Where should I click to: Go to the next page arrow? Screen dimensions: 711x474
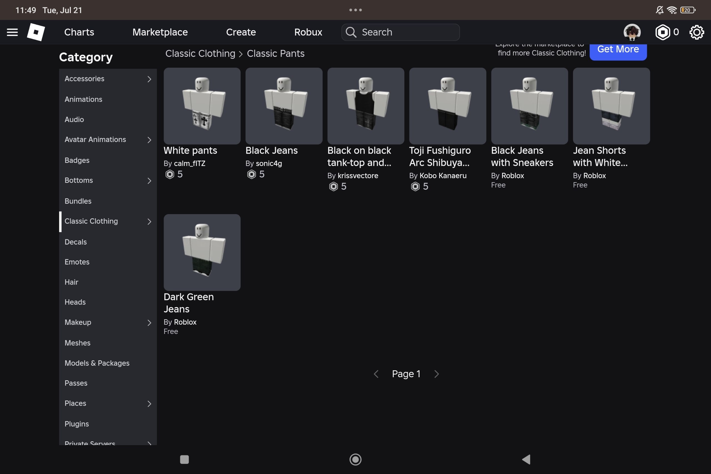437,374
